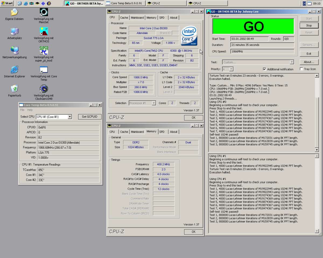Open ORTHOS Test type dropdown

click(x=292, y=62)
